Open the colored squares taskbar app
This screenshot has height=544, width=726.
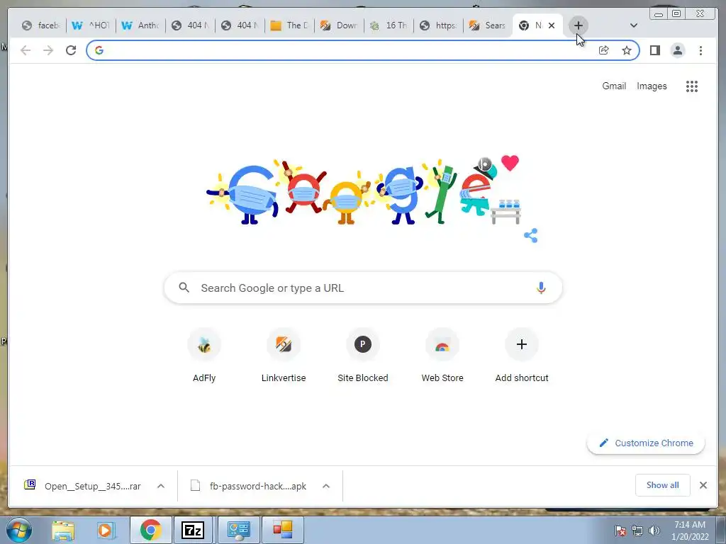coord(282,530)
